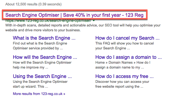Open 'How will the Search Engine ...' sitelink
This screenshot has height=99, width=173.
[45, 57]
